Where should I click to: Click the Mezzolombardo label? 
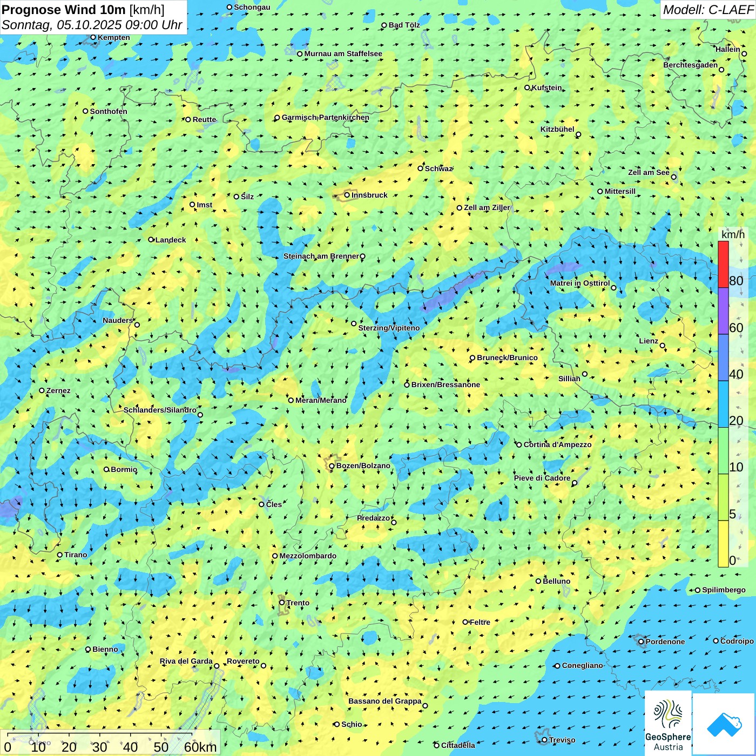308,556
